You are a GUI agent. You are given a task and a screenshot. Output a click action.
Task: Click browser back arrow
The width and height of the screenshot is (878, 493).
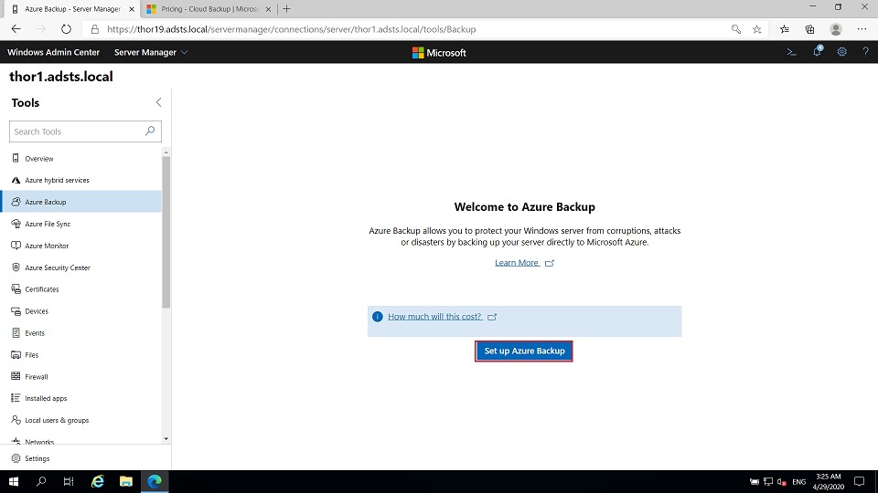tap(16, 29)
